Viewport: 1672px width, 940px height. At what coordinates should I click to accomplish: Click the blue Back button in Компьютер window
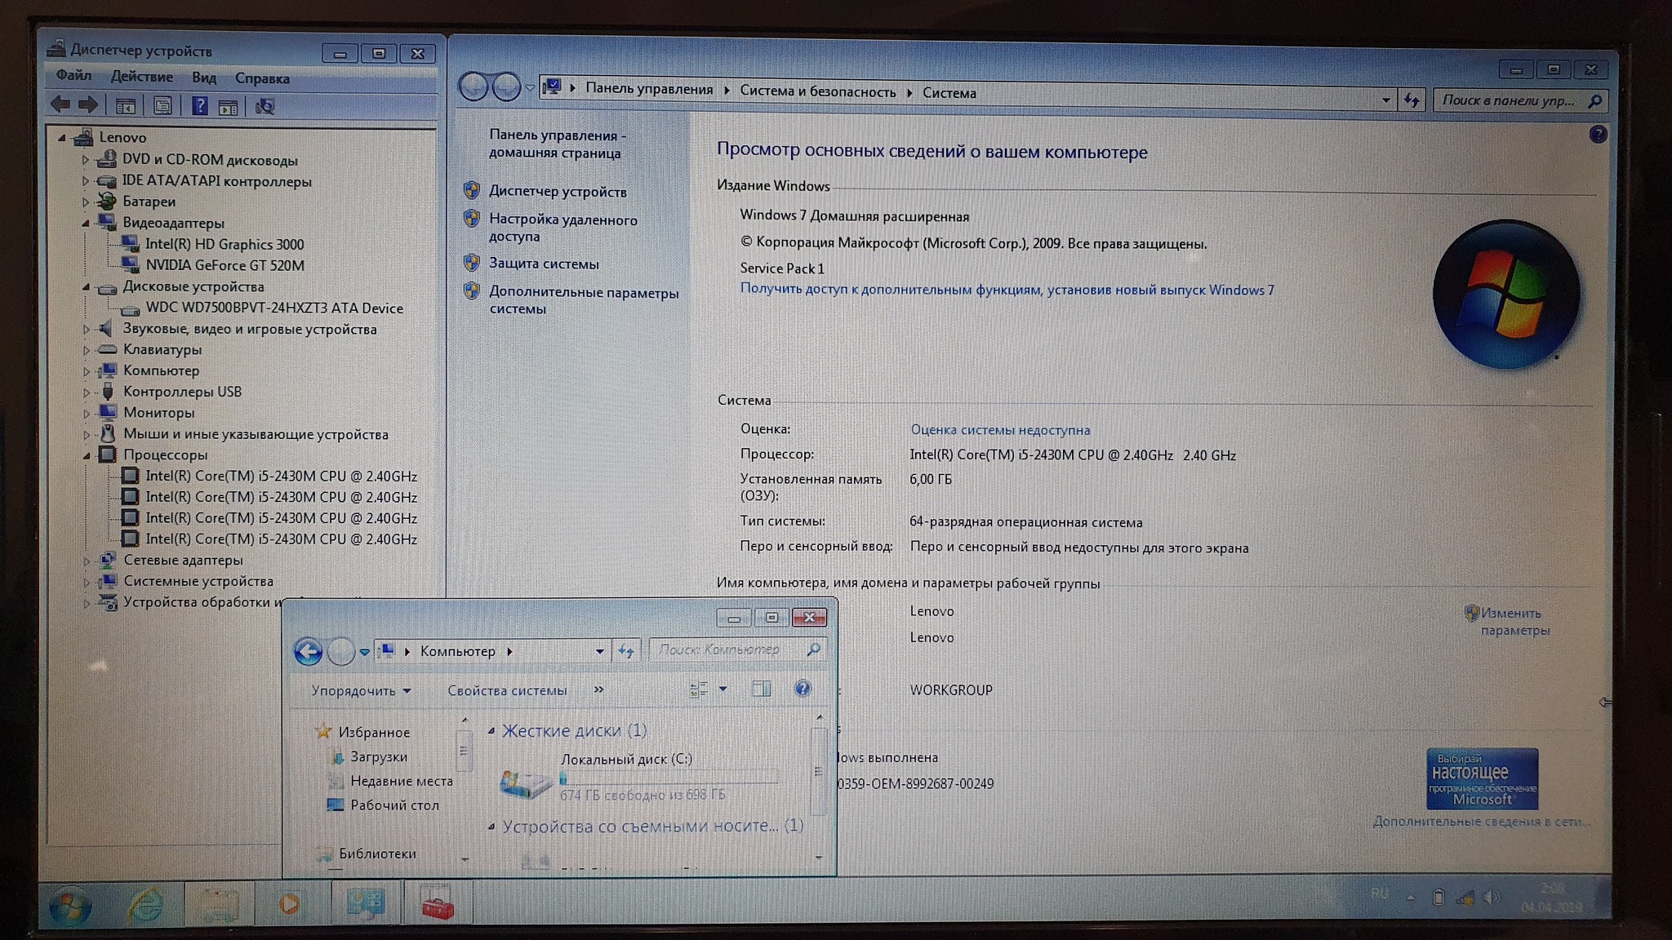[308, 651]
